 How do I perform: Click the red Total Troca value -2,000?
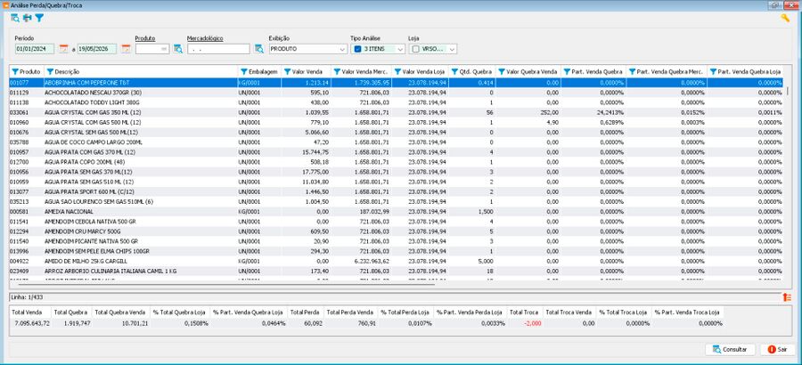pyautogui.click(x=532, y=323)
